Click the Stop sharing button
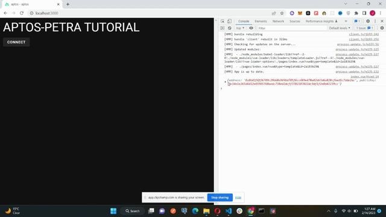386x217 pixels. [x=220, y=198]
